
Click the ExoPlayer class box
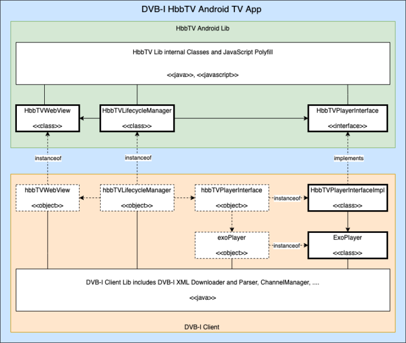(348, 245)
